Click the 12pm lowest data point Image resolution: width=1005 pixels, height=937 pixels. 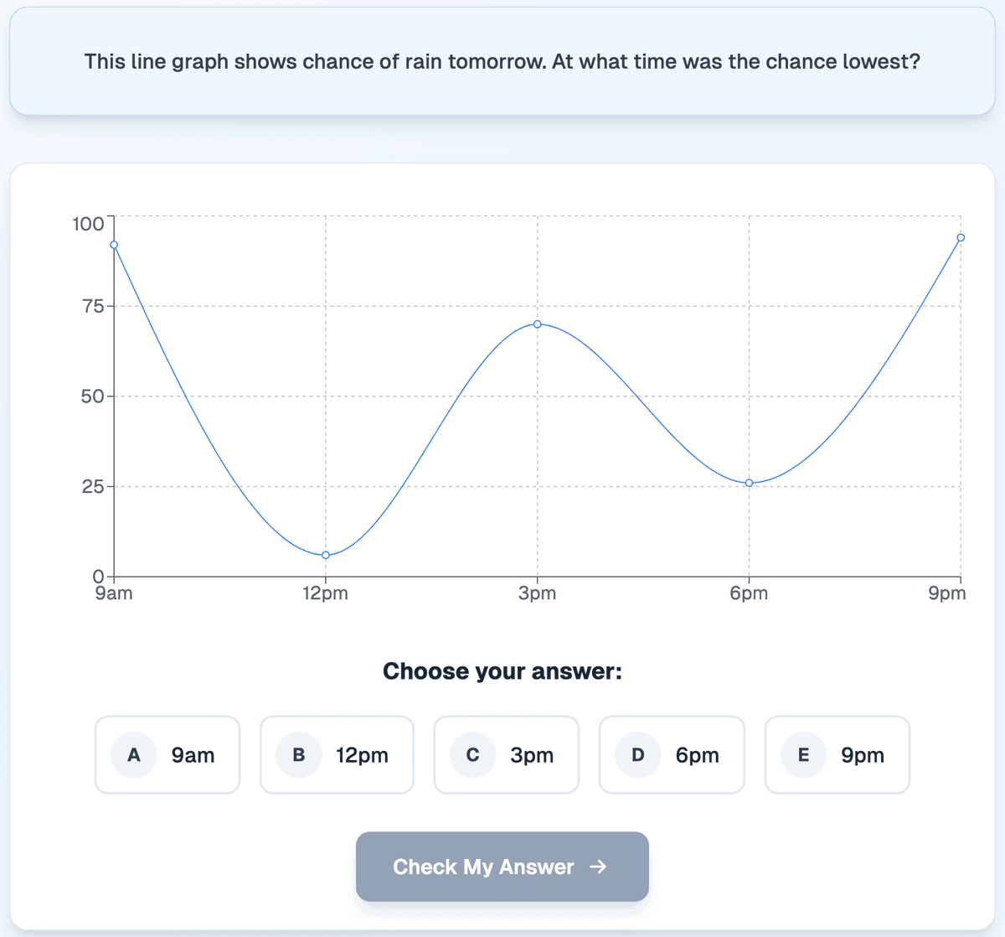tap(326, 555)
